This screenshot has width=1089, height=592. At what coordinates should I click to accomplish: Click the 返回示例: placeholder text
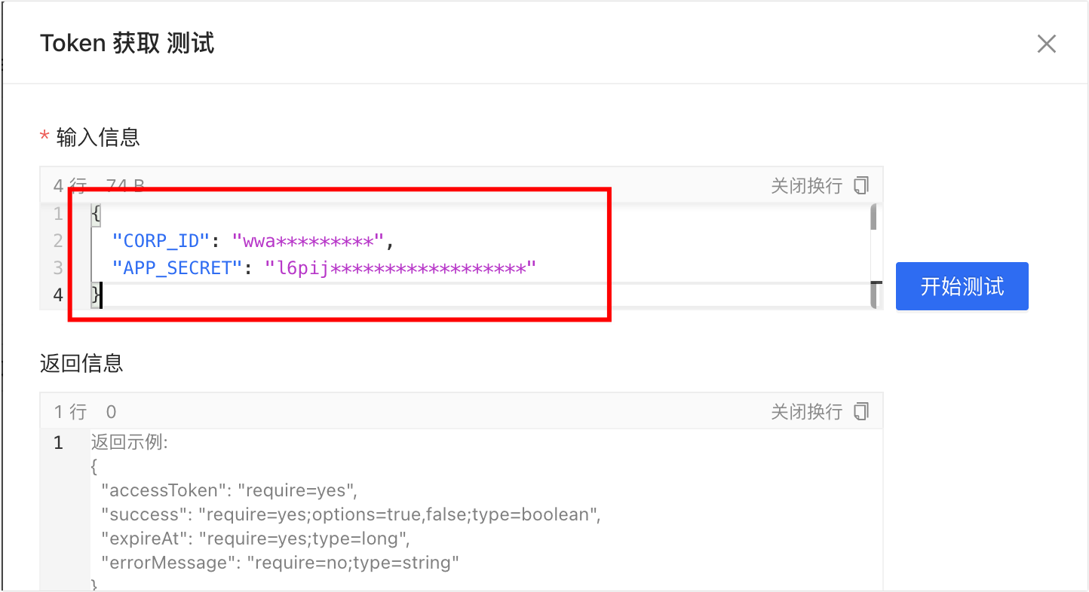(x=129, y=442)
